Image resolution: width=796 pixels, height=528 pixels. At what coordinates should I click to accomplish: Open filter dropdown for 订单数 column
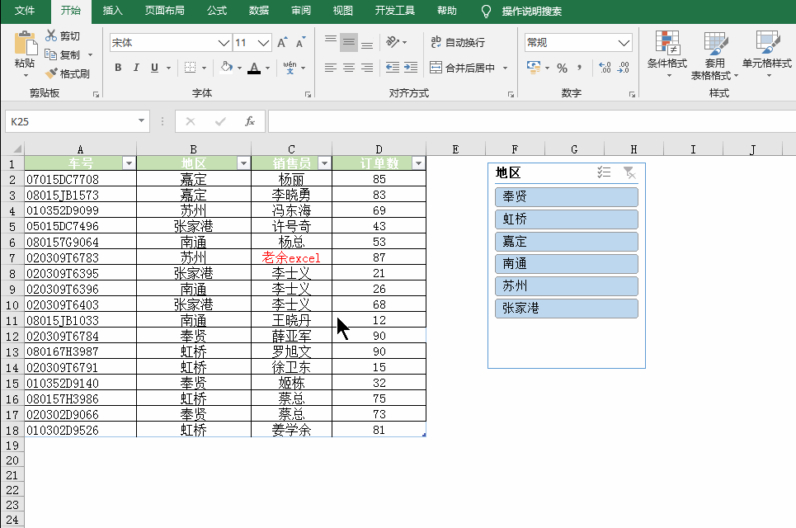[x=418, y=163]
